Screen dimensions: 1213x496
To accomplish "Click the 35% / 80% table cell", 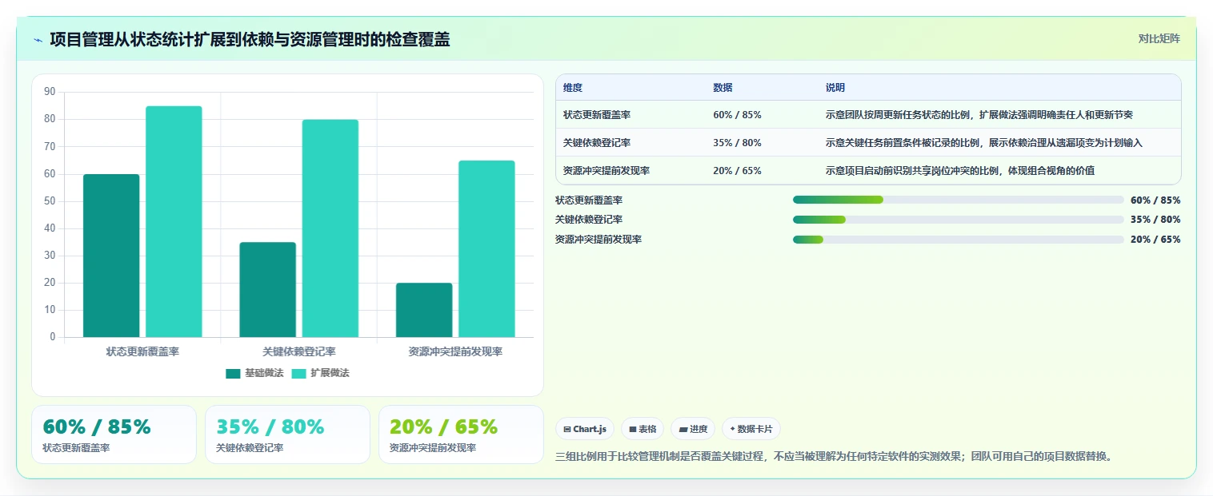I will click(737, 143).
